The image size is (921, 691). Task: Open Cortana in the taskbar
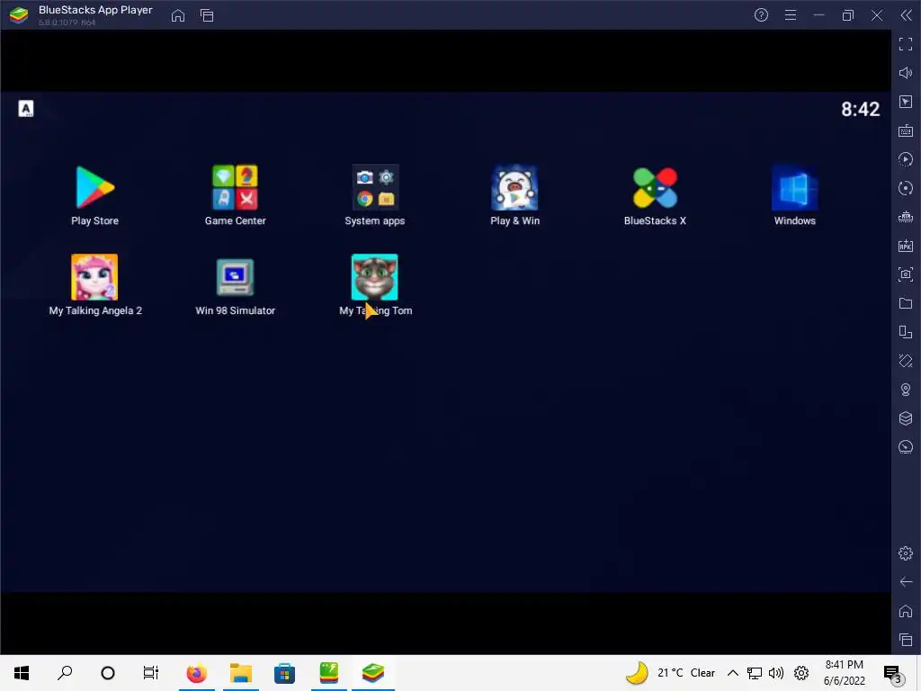point(108,673)
